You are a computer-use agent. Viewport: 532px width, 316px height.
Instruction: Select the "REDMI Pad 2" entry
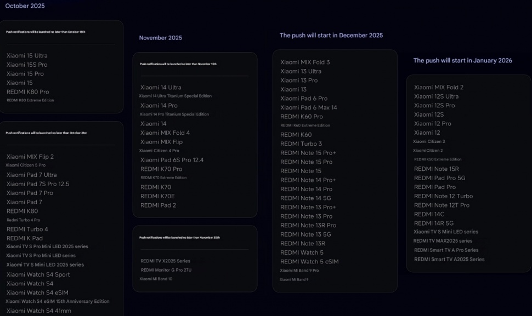(158, 205)
